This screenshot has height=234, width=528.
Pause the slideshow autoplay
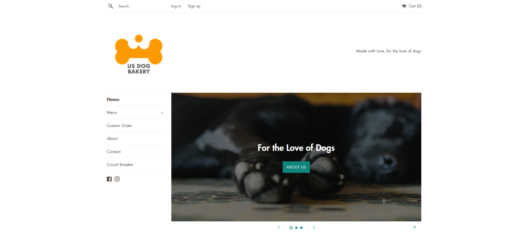coord(415,227)
